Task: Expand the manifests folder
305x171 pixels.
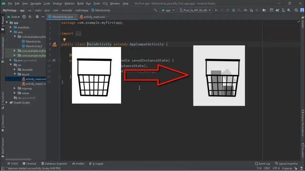Action: [10, 28]
